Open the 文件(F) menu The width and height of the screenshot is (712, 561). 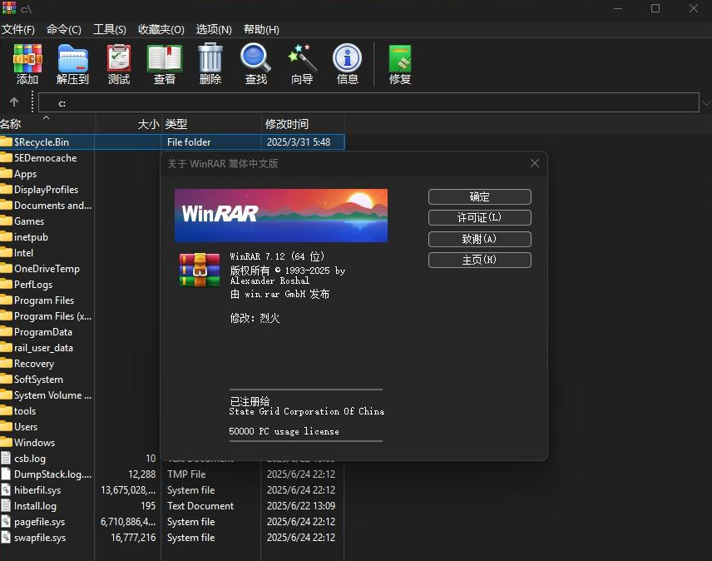[x=18, y=29]
